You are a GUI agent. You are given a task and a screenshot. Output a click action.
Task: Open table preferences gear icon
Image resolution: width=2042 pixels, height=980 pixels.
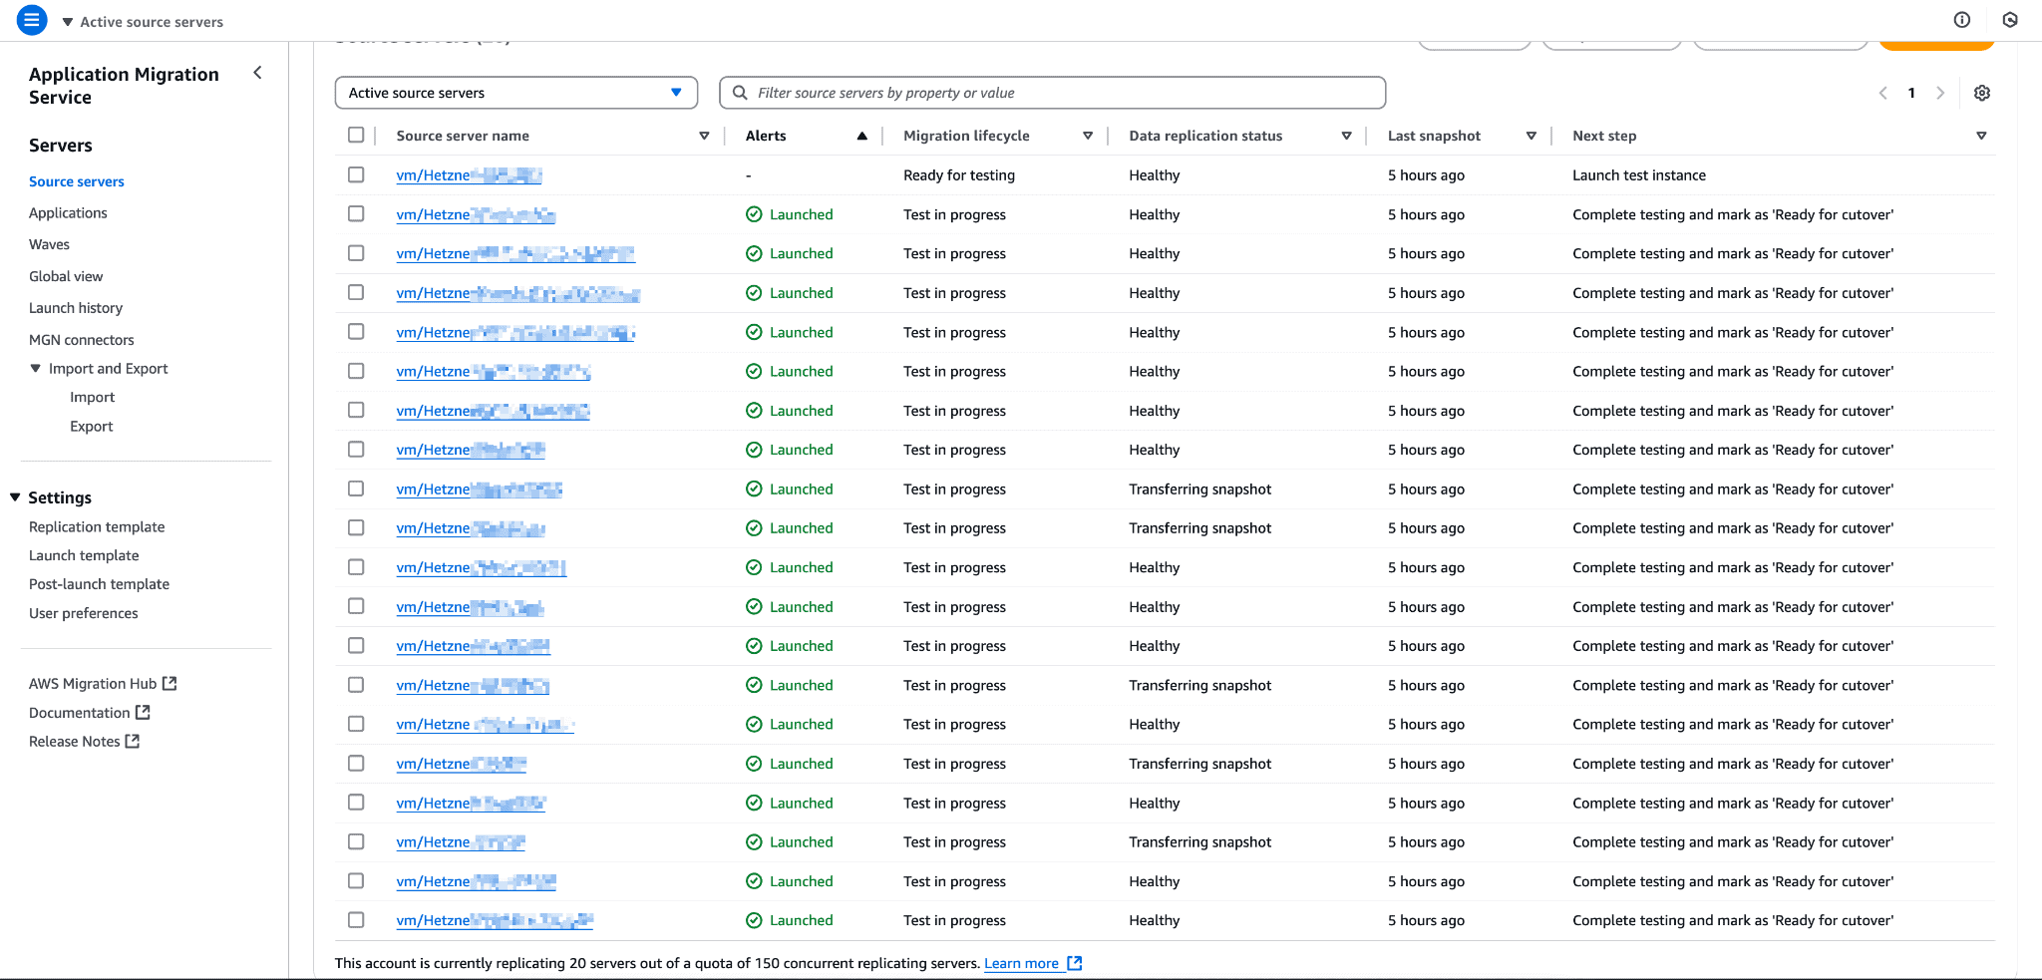(1982, 93)
